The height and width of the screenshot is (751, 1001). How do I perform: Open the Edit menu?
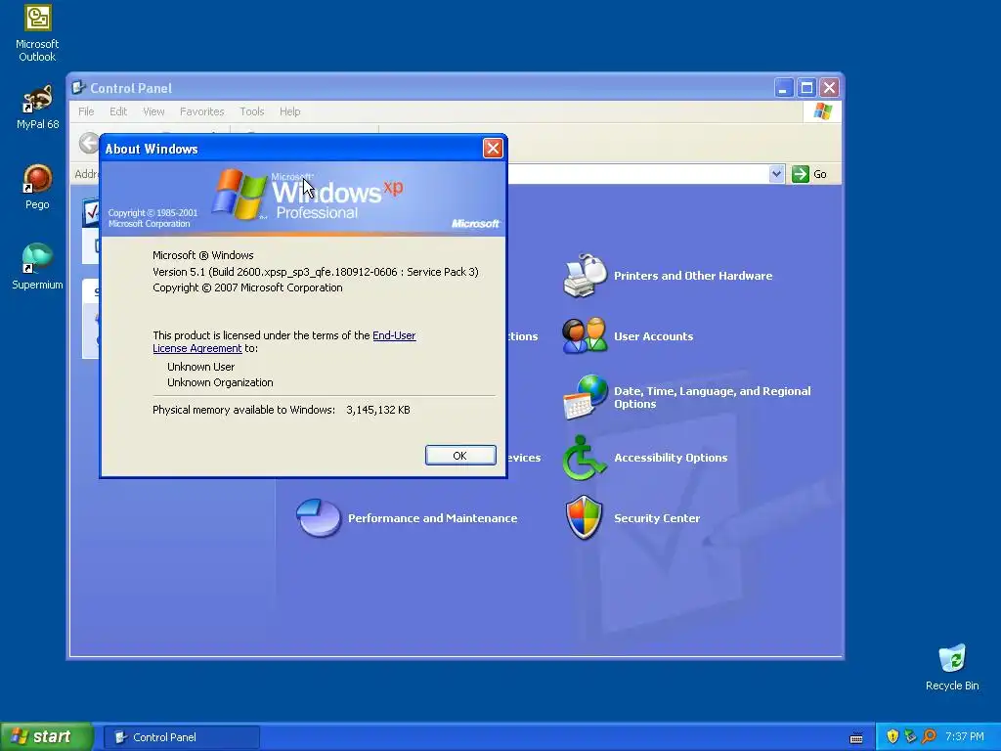pyautogui.click(x=118, y=111)
